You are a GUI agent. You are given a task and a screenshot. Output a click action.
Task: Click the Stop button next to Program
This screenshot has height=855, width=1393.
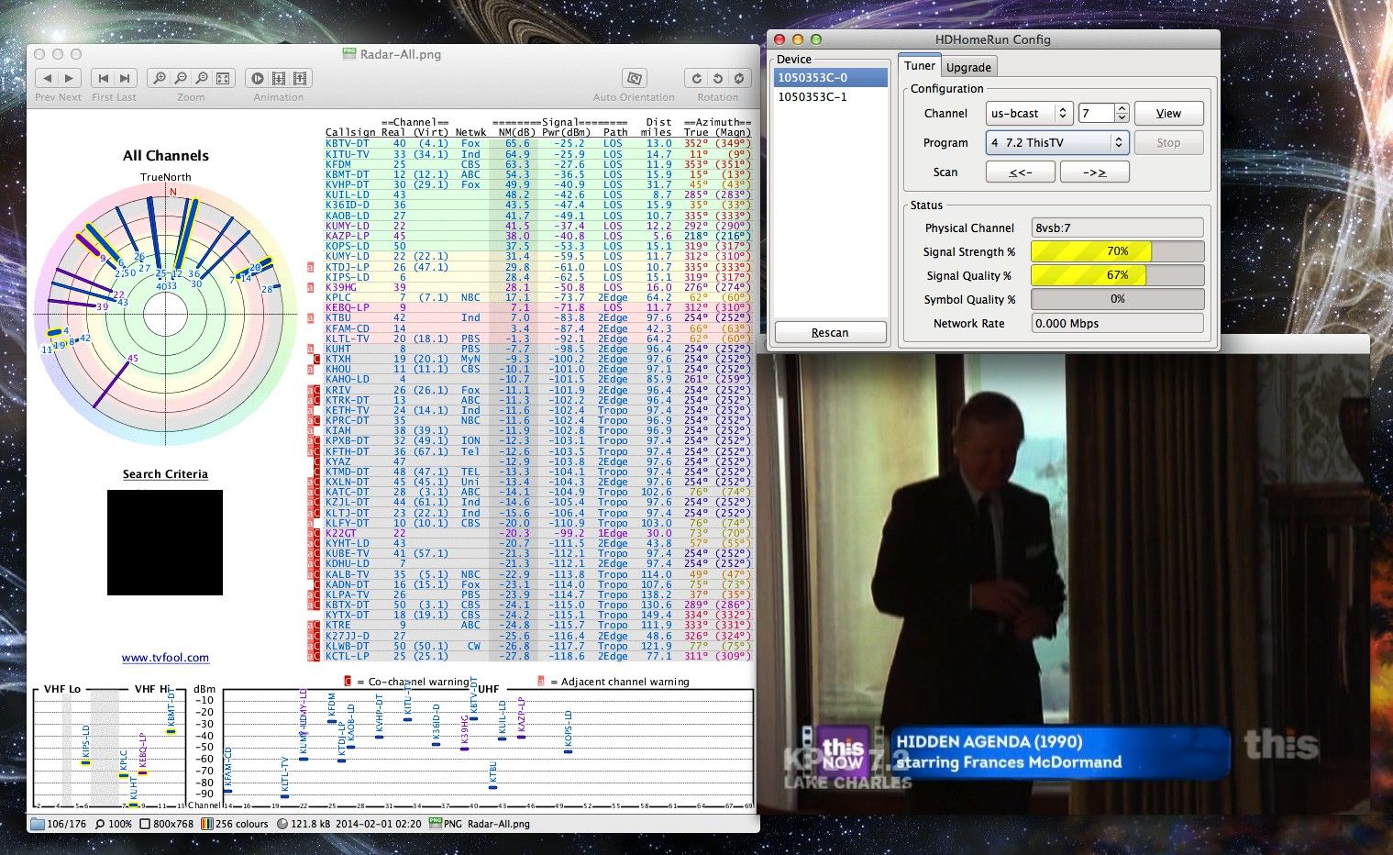click(x=1168, y=142)
